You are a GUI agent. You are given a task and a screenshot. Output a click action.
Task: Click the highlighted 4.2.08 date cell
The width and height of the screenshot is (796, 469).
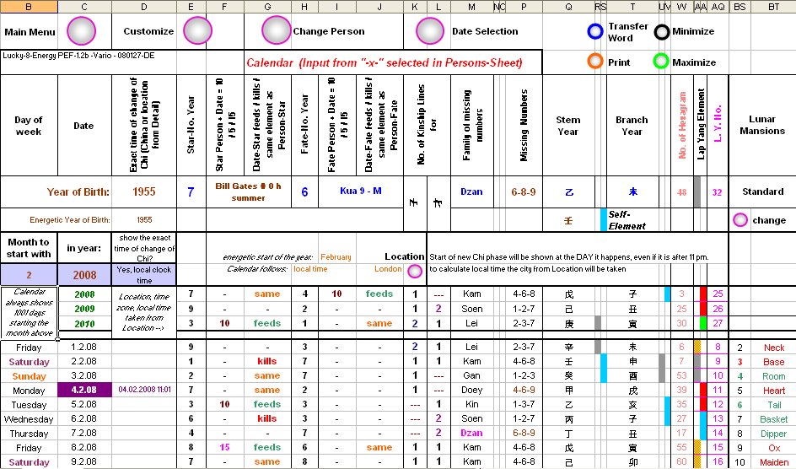[x=83, y=391]
